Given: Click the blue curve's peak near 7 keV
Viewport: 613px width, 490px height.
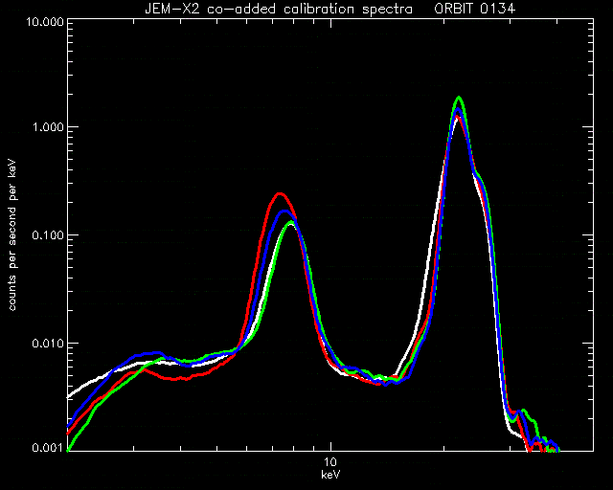Looking at the screenshot, I should point(284,212).
